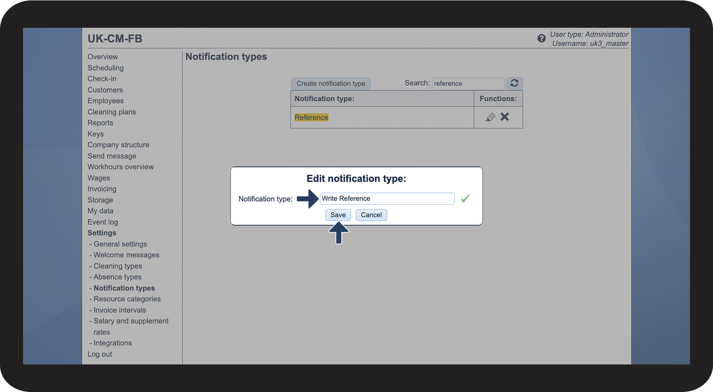Click the Search input box
Screen dimensions: 713x392
(468, 84)
